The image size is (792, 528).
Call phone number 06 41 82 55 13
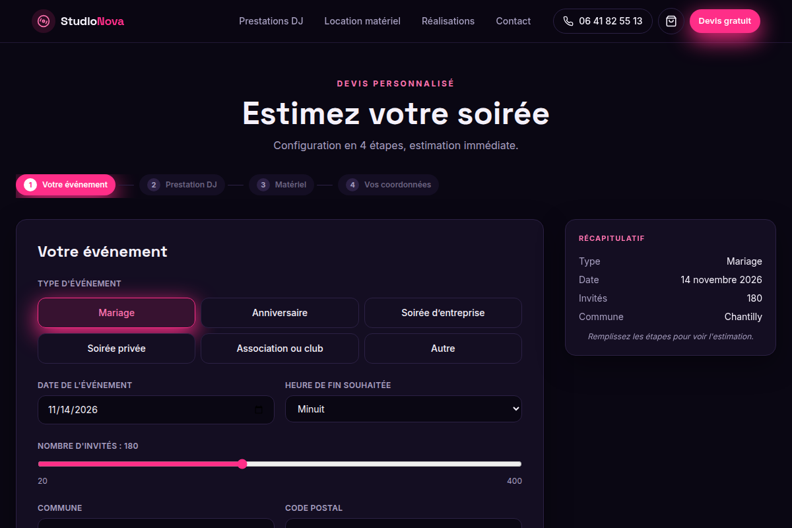(603, 21)
